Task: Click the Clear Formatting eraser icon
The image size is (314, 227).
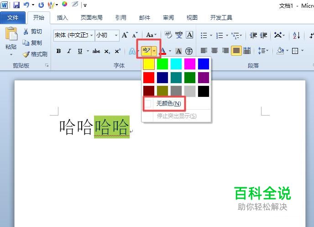Action: [168, 35]
